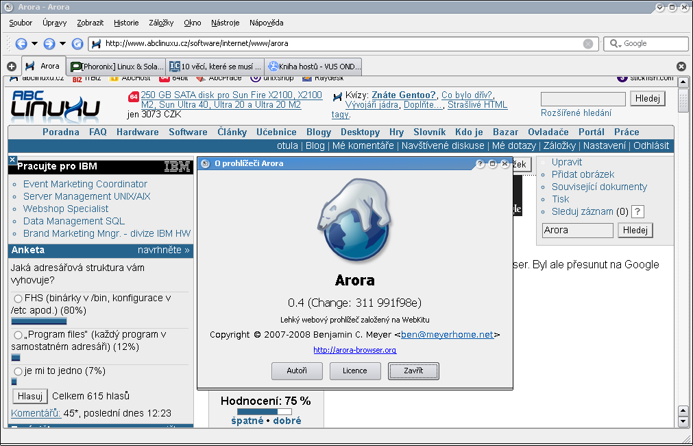Click the header search text field

[x=583, y=99]
